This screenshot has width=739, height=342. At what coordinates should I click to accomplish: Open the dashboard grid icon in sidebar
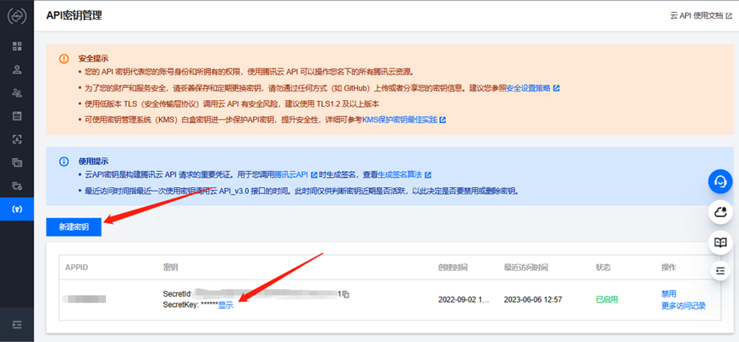click(x=17, y=46)
